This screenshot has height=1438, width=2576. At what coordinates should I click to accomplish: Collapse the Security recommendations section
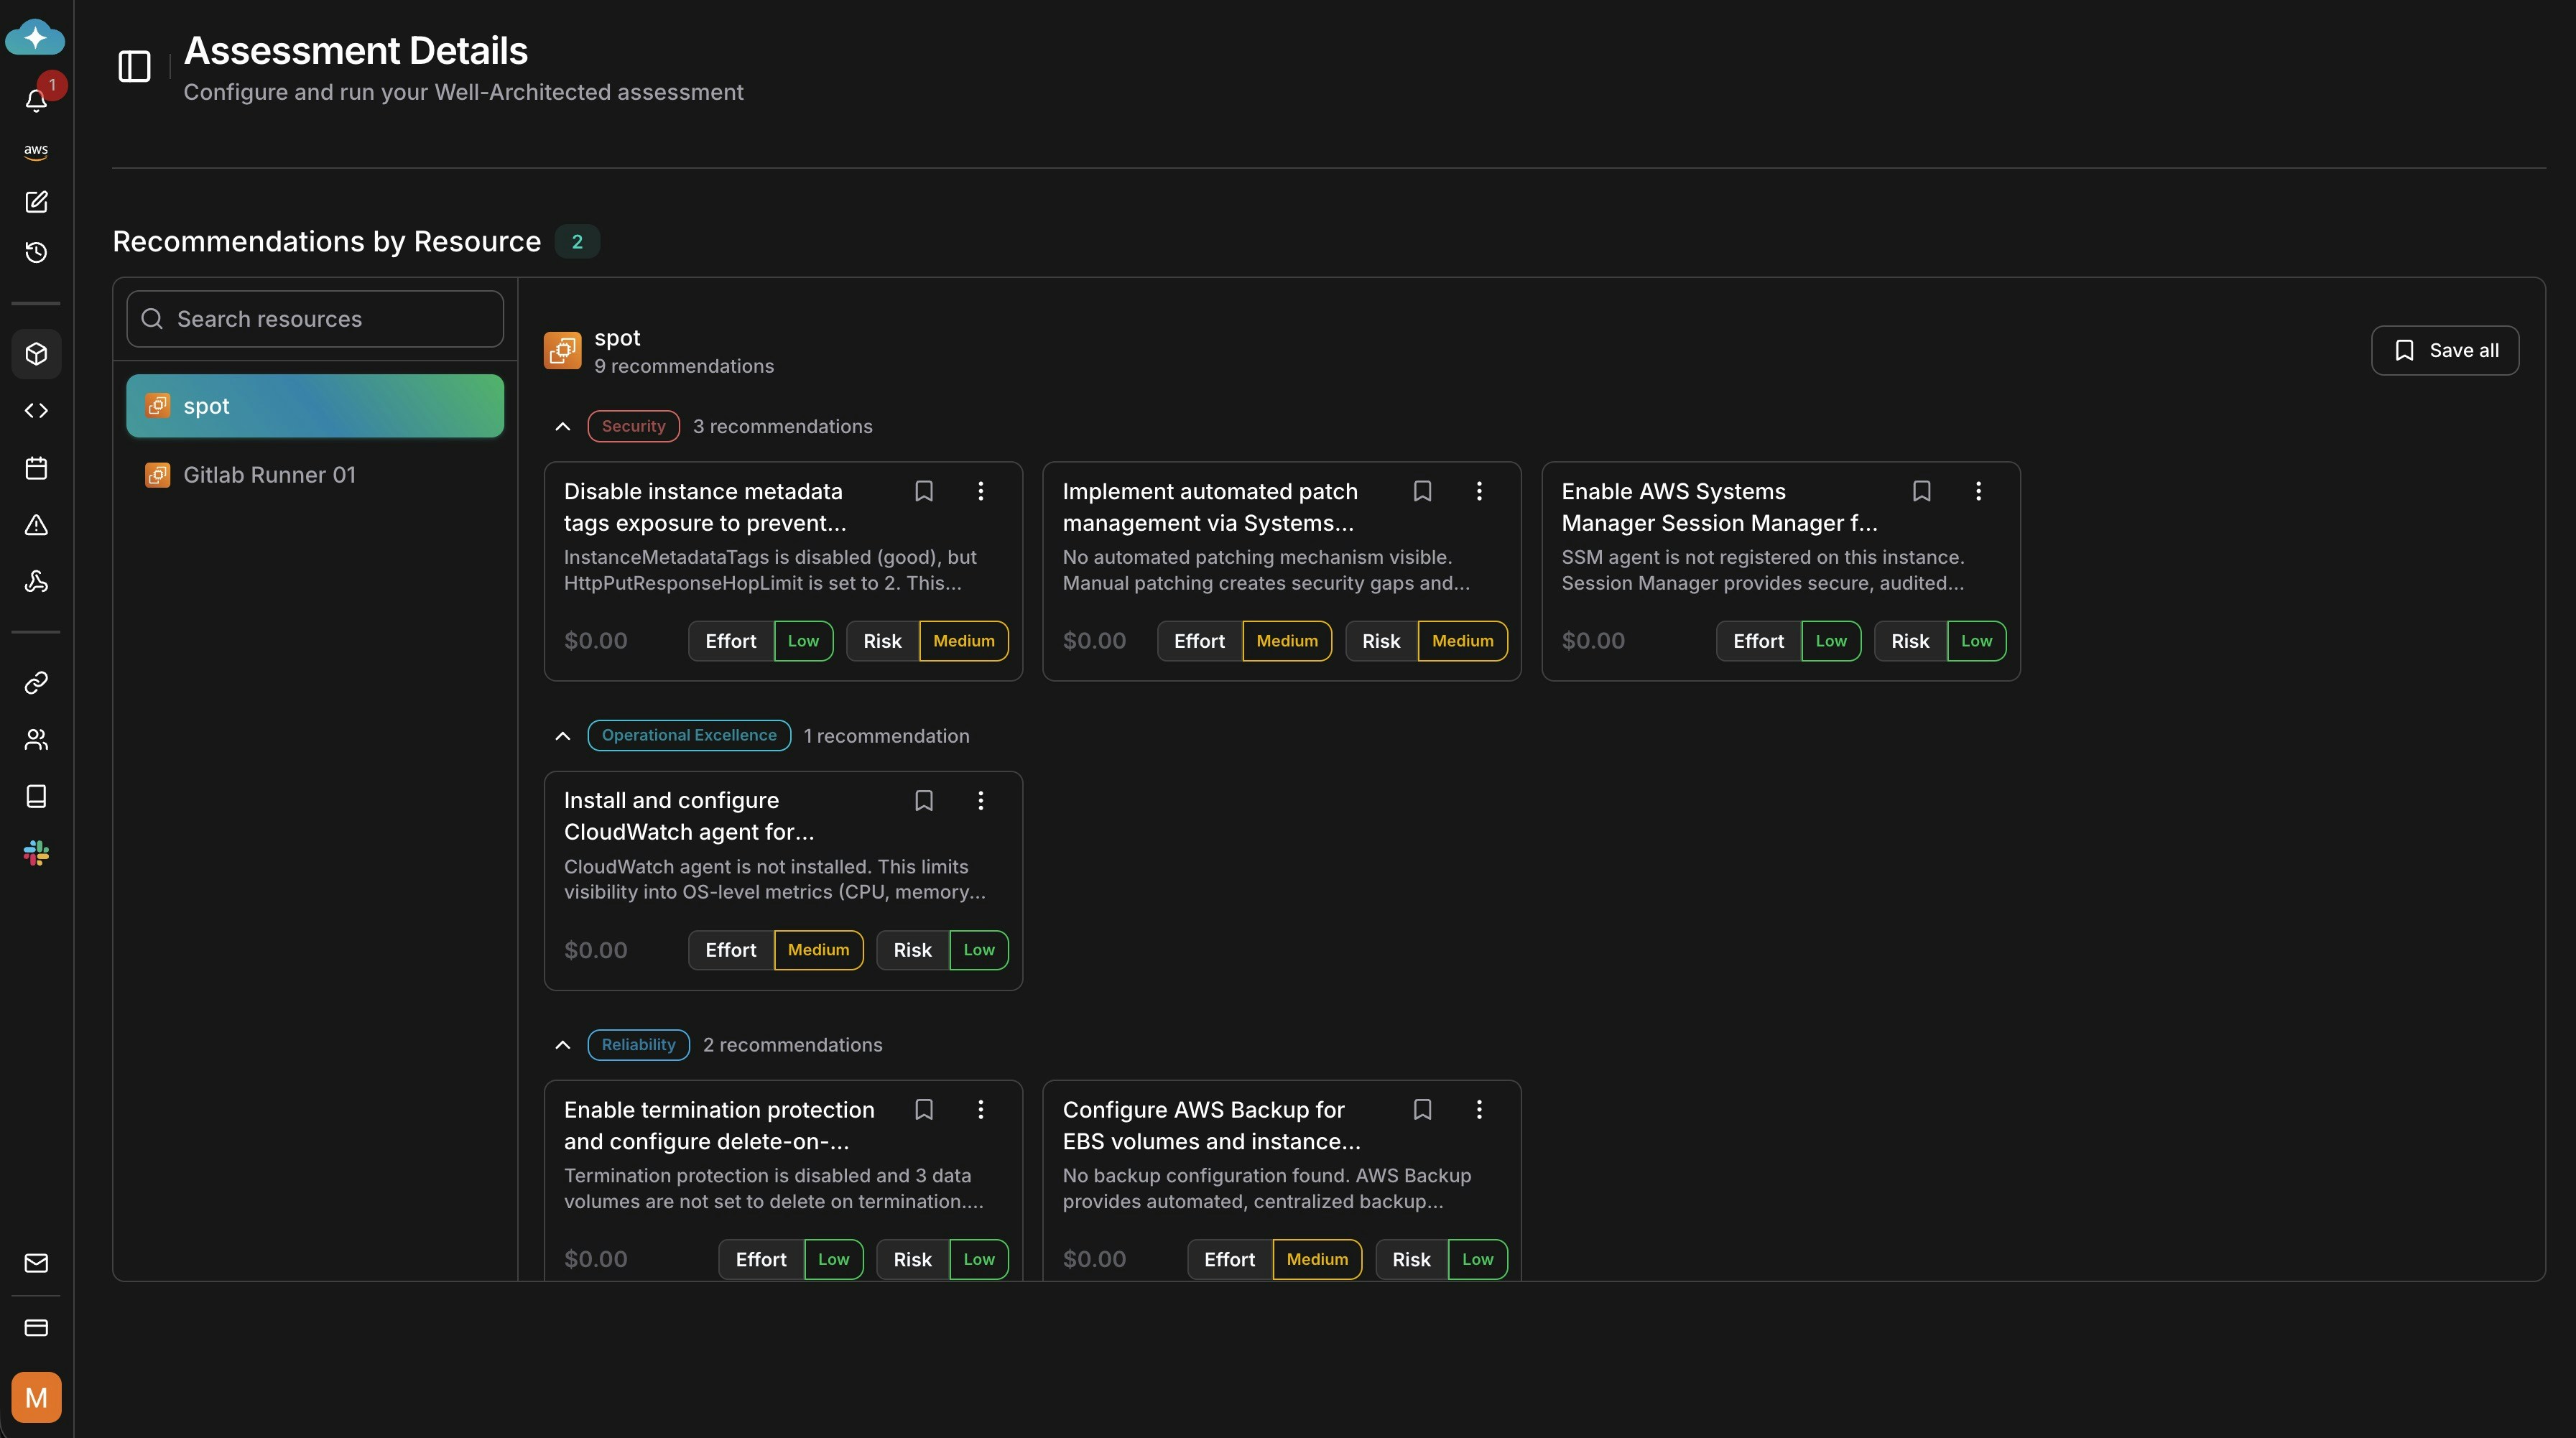(562, 425)
